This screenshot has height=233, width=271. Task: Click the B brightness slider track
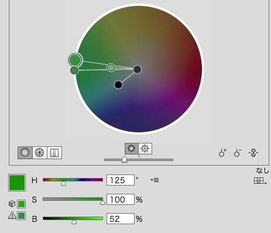click(x=73, y=218)
